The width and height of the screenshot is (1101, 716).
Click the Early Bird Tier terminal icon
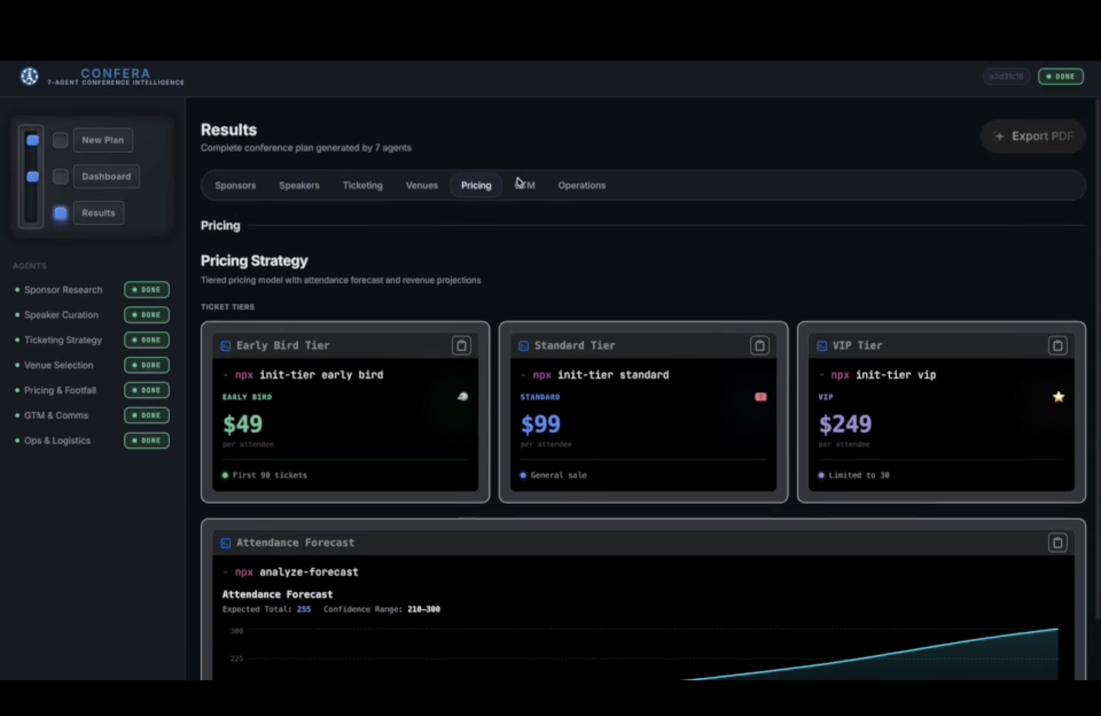[225, 346]
